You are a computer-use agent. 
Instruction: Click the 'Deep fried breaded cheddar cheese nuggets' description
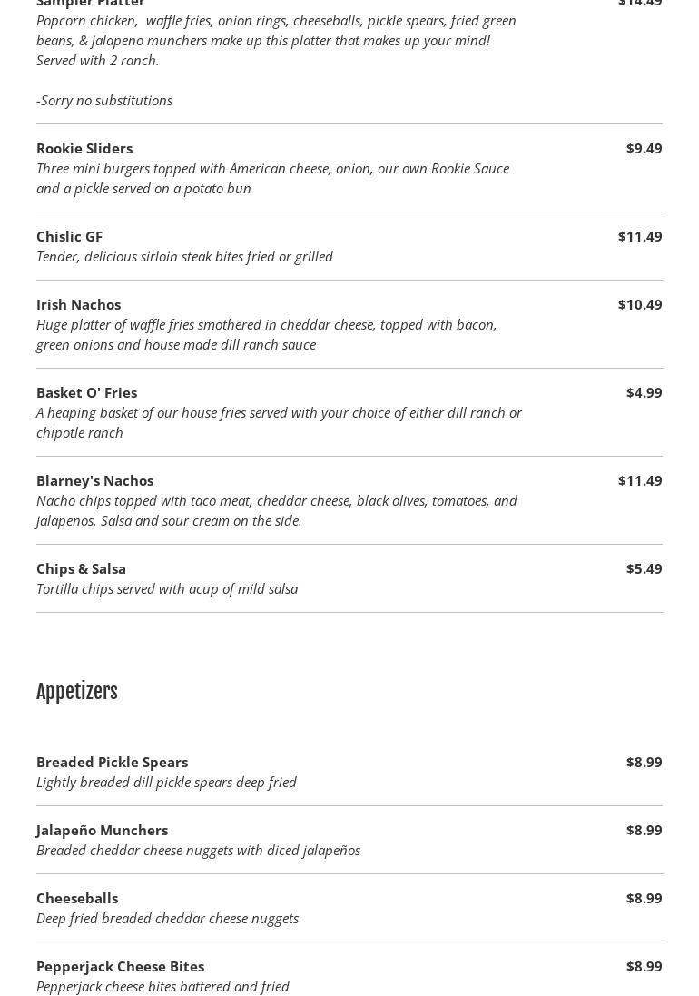167,918
